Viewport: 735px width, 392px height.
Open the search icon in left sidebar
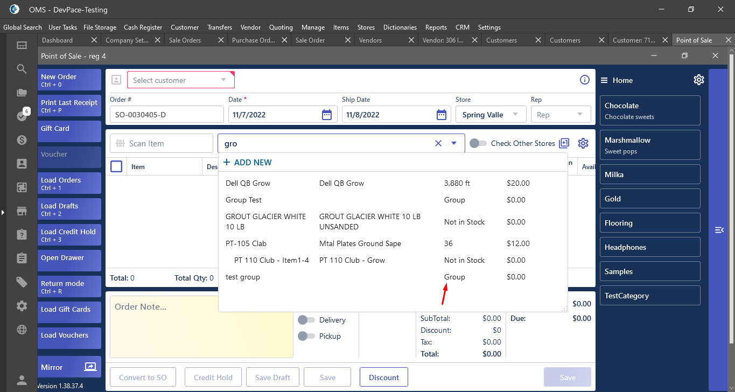22,68
